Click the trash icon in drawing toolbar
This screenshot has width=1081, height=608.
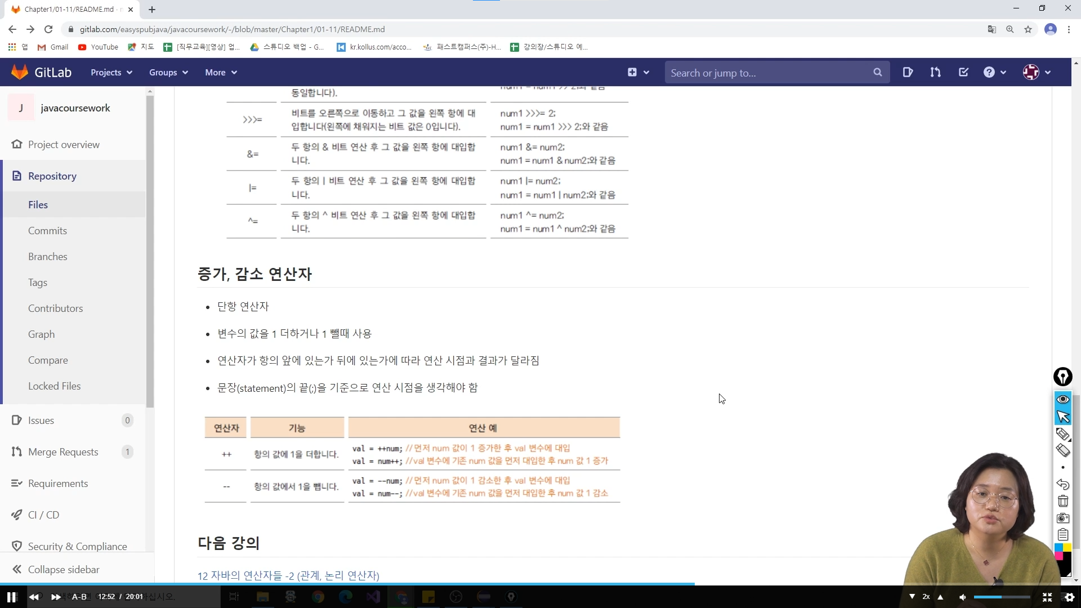pos(1063,501)
